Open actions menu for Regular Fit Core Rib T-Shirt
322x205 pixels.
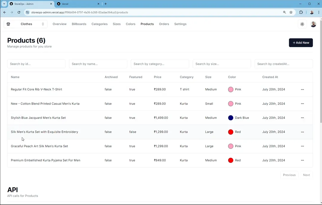tap(302, 89)
